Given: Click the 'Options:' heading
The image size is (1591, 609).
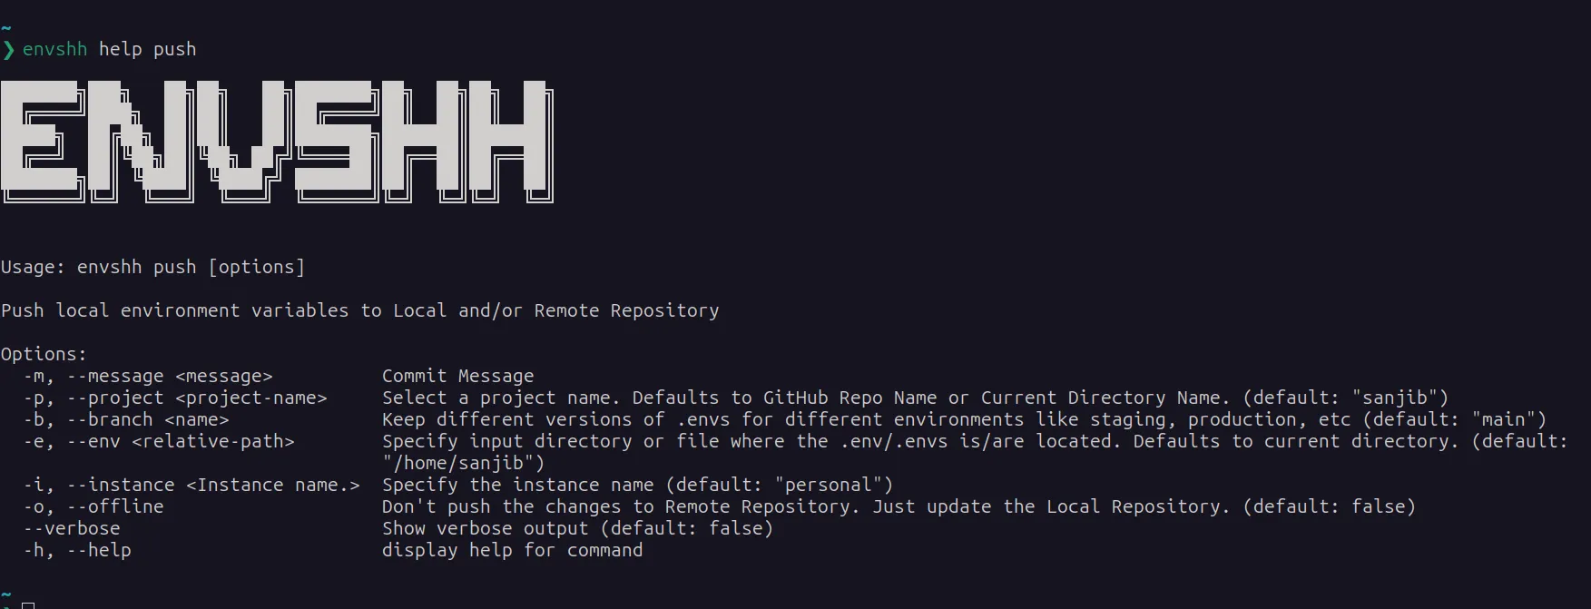Looking at the screenshot, I should pyautogui.click(x=44, y=354).
